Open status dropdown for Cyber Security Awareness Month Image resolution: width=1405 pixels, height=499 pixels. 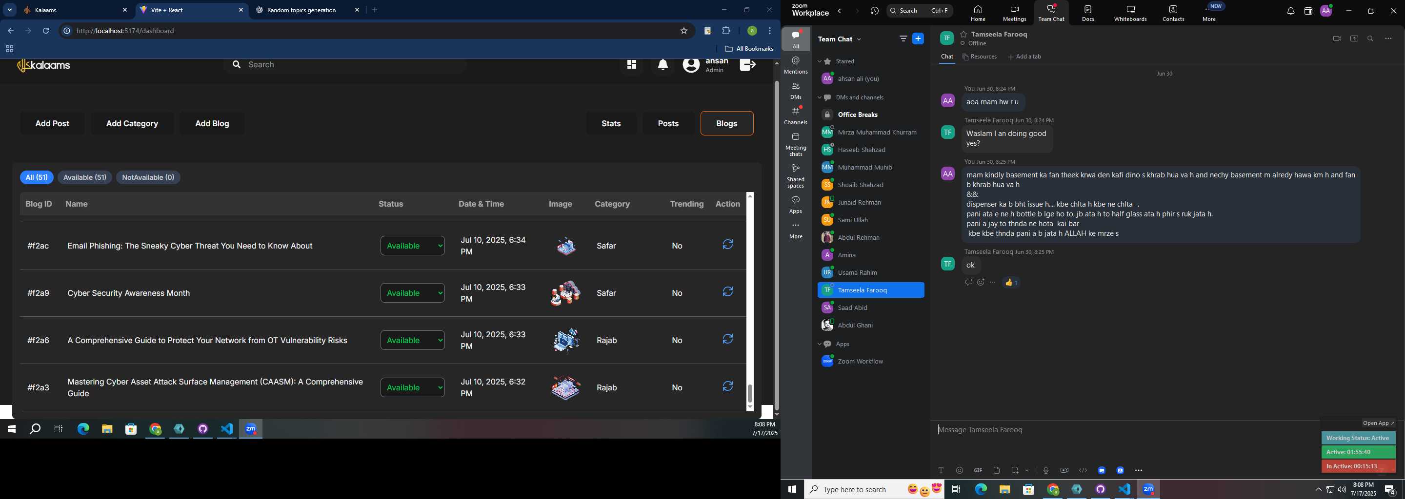click(412, 293)
